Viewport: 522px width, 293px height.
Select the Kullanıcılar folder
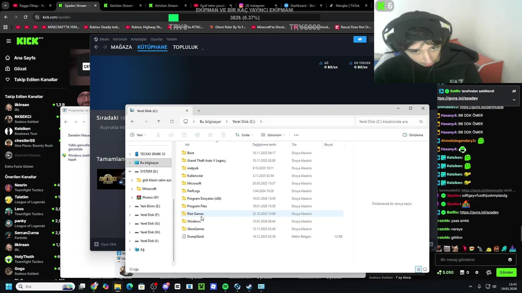pos(261,176)
